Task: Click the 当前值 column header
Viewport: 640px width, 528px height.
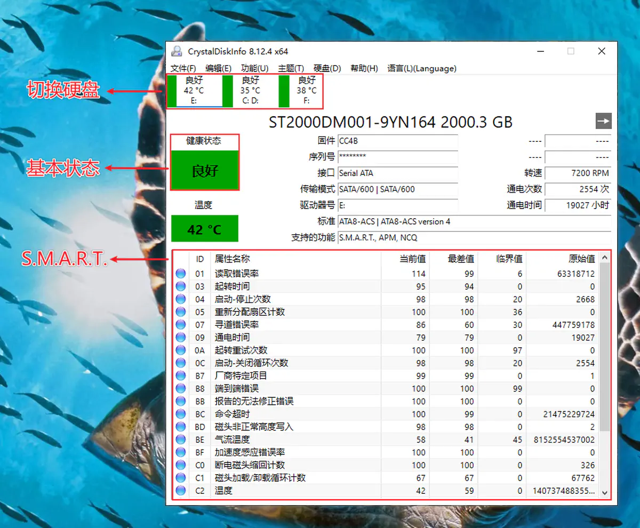Action: (405, 259)
